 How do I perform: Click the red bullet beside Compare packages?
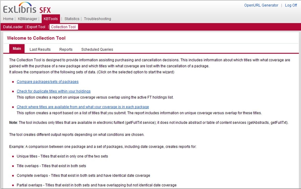(x=13, y=82)
